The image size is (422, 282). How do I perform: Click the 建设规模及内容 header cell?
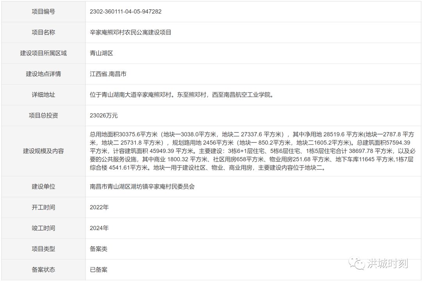coord(43,151)
